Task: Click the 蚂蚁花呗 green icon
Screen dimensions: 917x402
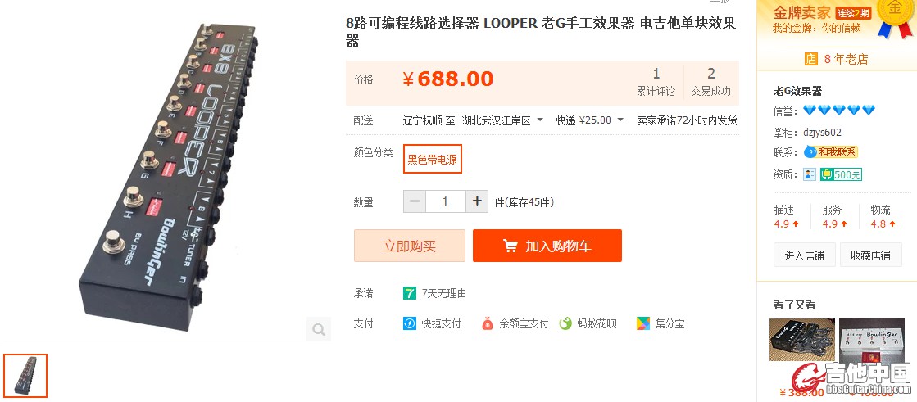Action: [565, 323]
